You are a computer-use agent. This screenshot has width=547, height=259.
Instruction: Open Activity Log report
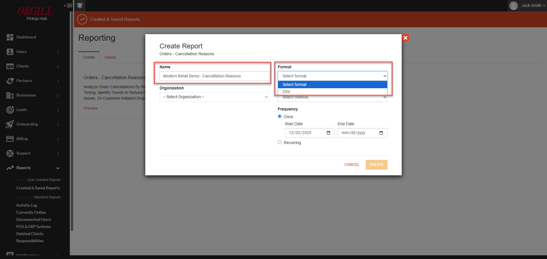[x=27, y=205]
